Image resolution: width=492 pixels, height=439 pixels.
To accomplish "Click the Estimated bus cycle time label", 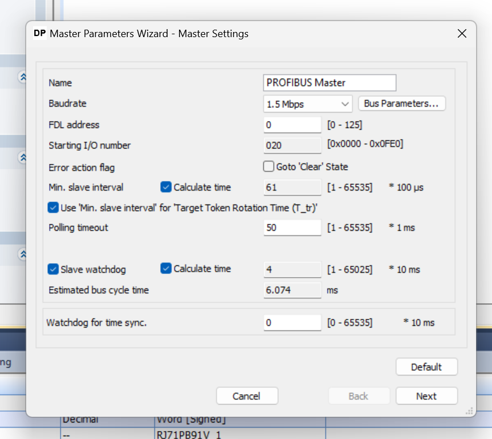I will (99, 290).
